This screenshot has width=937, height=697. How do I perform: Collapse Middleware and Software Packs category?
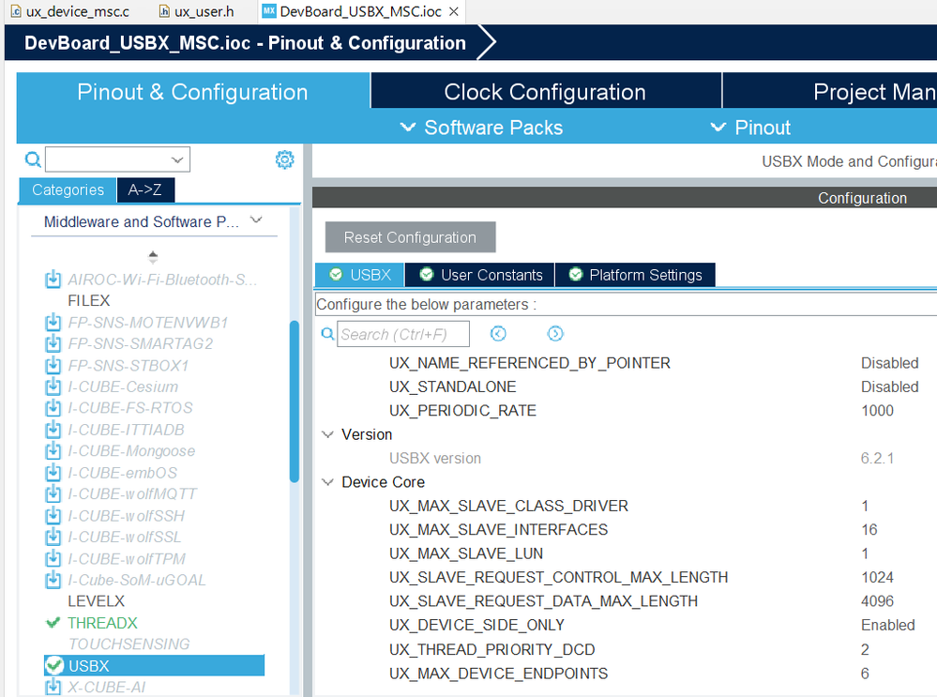[x=256, y=220]
